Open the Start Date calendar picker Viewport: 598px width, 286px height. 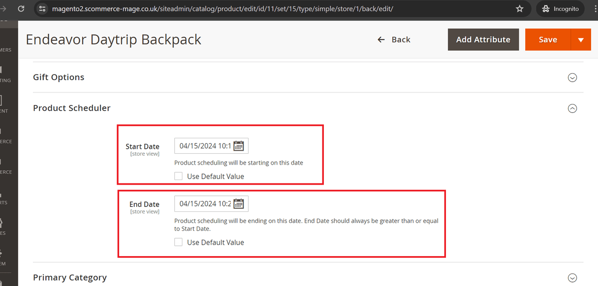(239, 146)
